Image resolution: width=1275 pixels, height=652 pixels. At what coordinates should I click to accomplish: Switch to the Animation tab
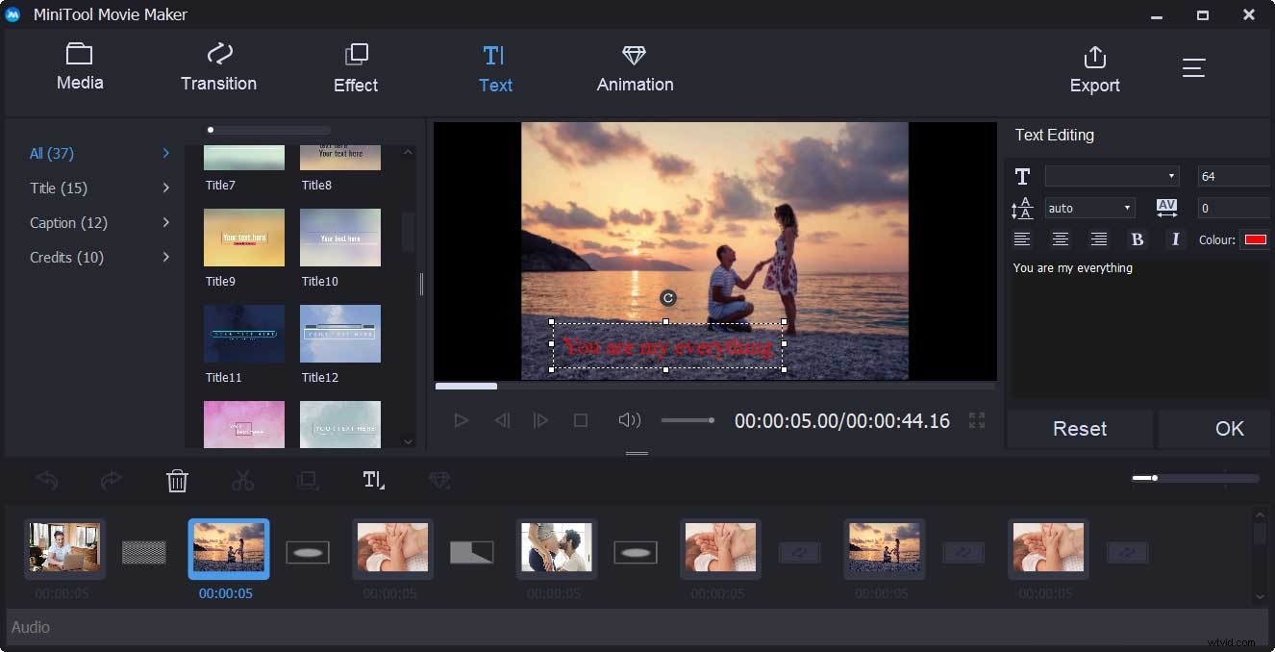634,67
